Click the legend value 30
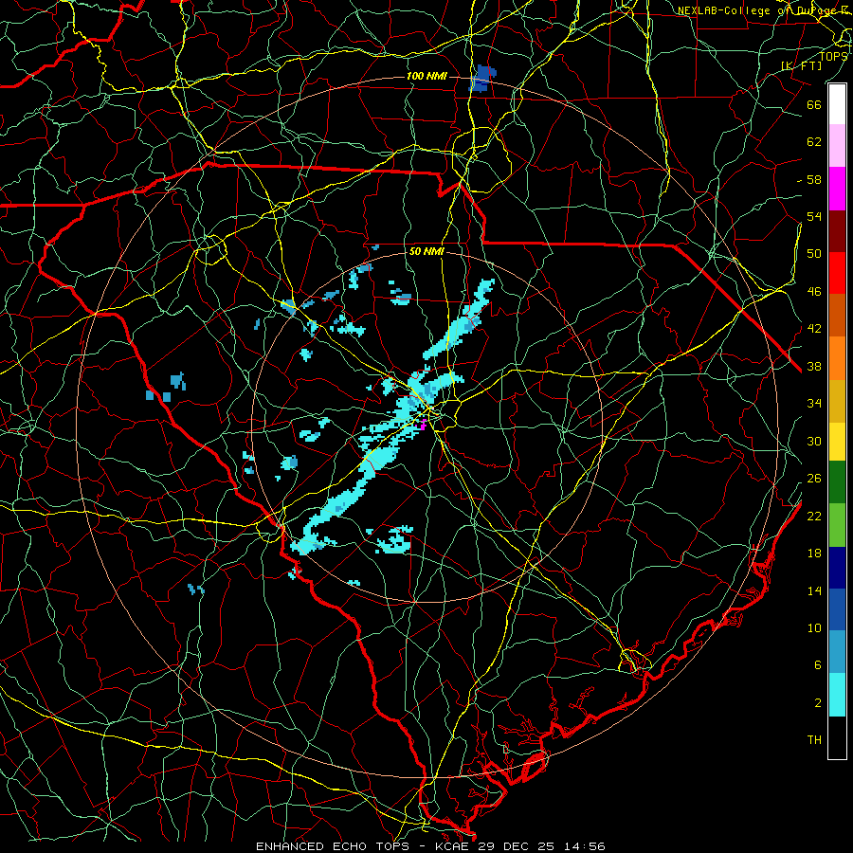The width and height of the screenshot is (853, 853). [x=814, y=441]
